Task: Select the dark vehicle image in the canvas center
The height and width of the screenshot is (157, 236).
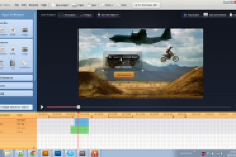Action: (123, 61)
